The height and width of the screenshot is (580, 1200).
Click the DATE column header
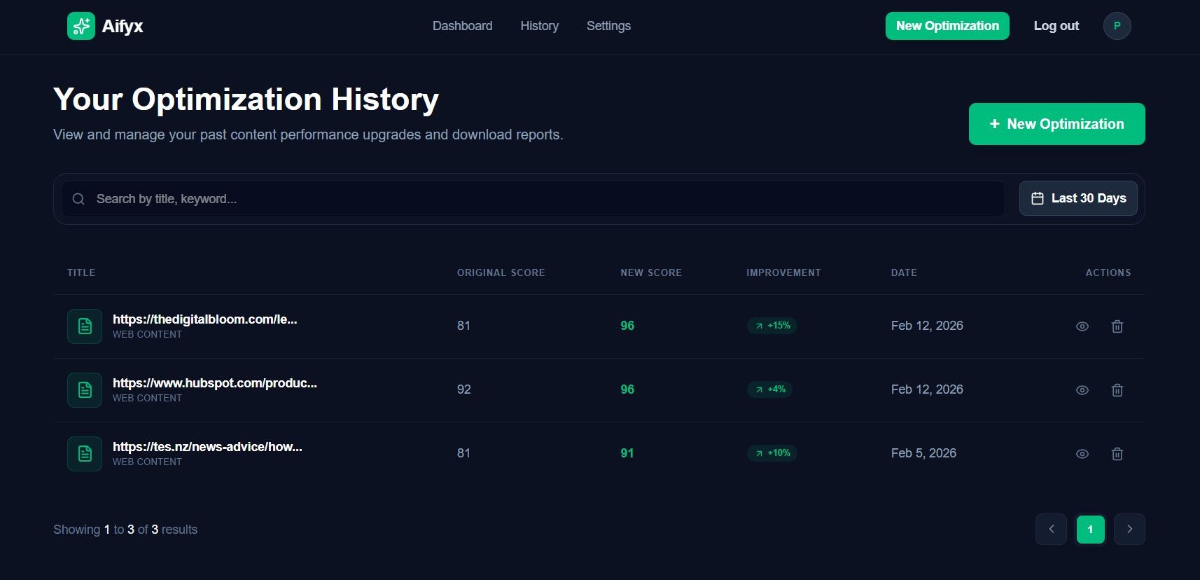pos(904,272)
